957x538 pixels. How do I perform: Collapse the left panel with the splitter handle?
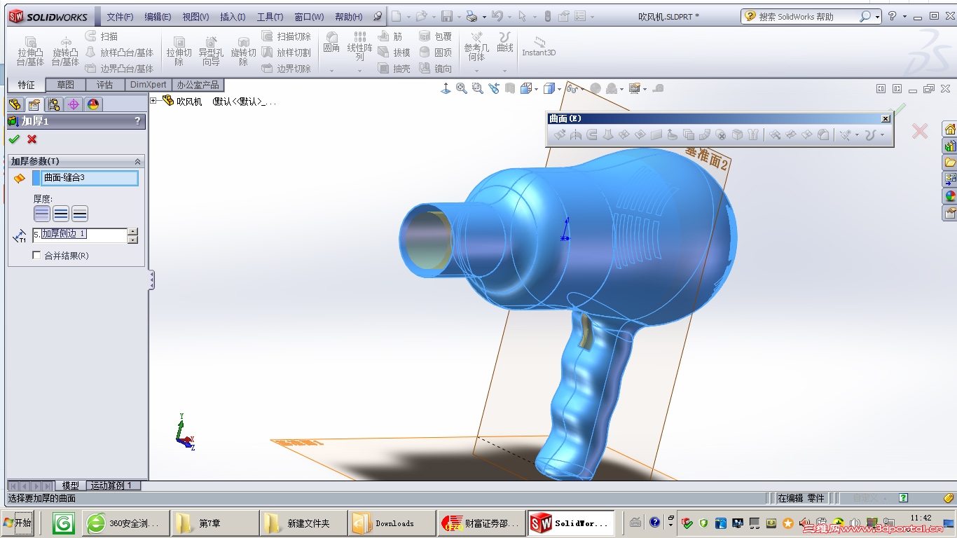151,281
